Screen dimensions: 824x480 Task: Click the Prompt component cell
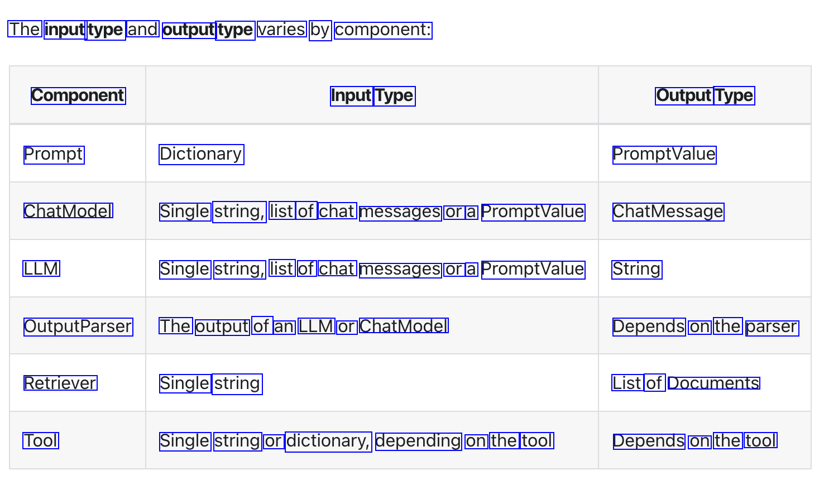(x=54, y=154)
